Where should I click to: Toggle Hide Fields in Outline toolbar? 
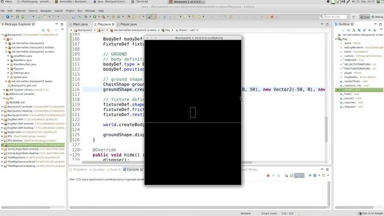[x=359, y=30]
